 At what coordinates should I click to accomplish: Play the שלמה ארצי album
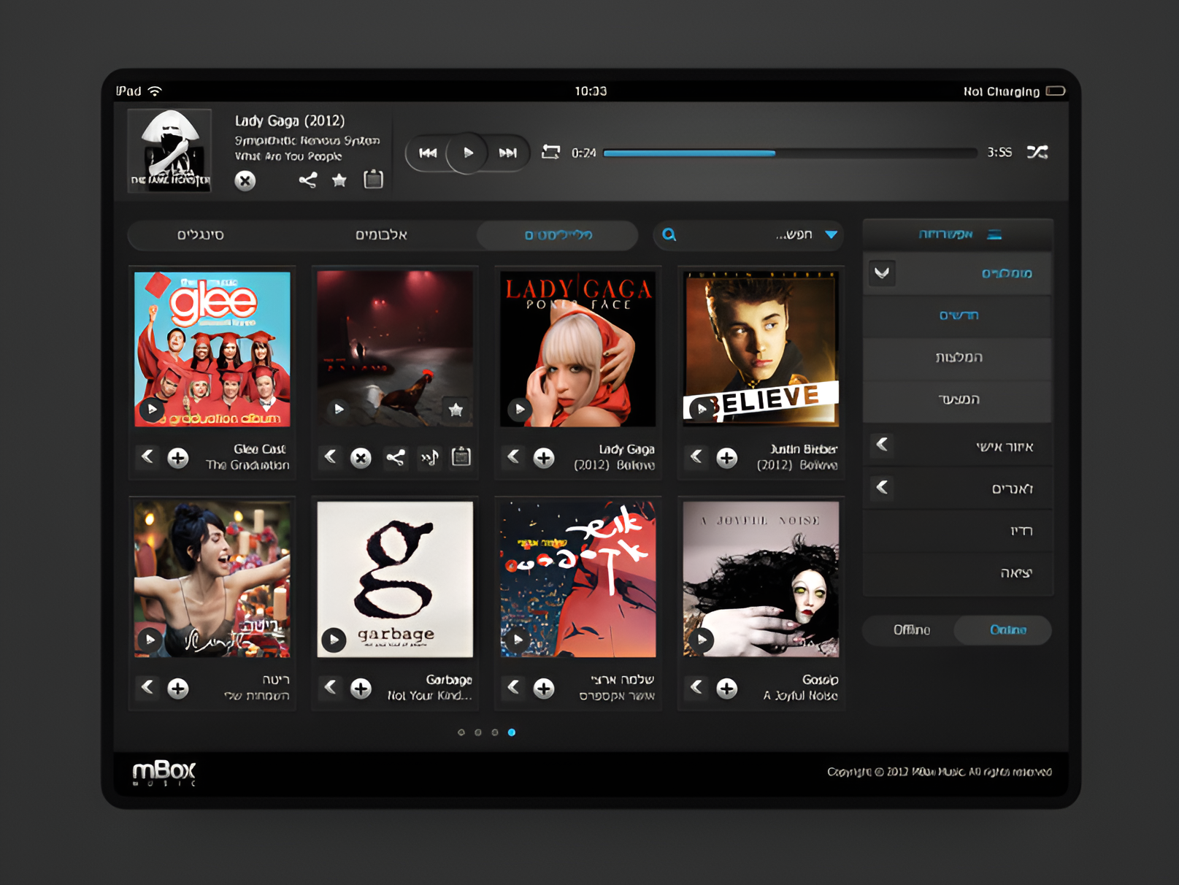518,640
